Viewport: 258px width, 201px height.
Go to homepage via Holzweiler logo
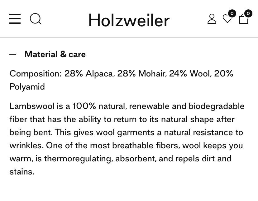click(x=129, y=20)
